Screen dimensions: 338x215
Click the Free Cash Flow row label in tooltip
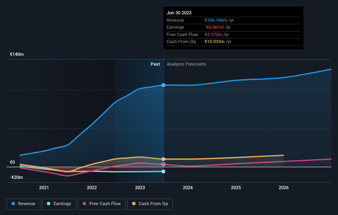coord(182,34)
